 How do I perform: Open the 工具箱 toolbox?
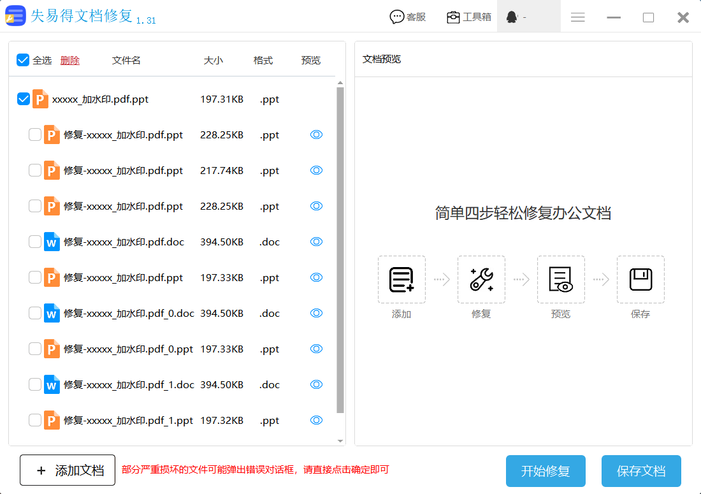tap(469, 17)
